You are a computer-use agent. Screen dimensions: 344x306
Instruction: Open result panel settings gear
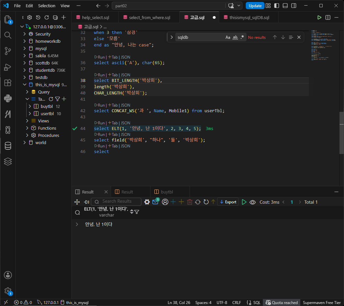click(147, 202)
